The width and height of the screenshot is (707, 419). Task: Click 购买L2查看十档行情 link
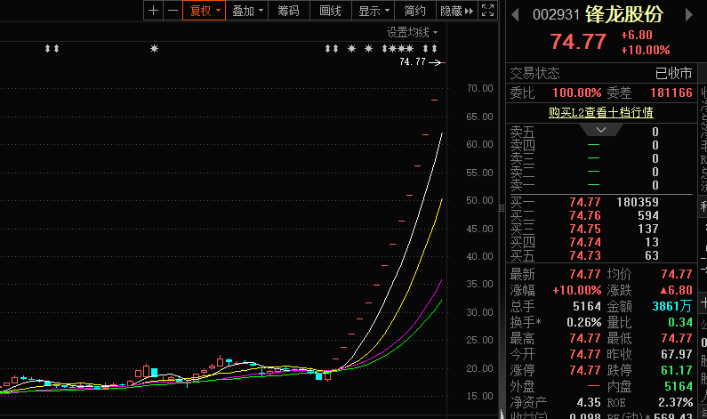tap(600, 112)
